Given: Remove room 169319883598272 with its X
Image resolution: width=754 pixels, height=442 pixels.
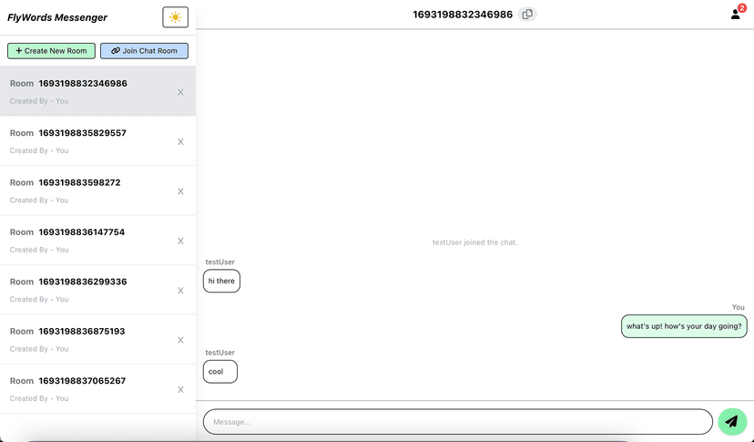Looking at the screenshot, I should coord(180,191).
